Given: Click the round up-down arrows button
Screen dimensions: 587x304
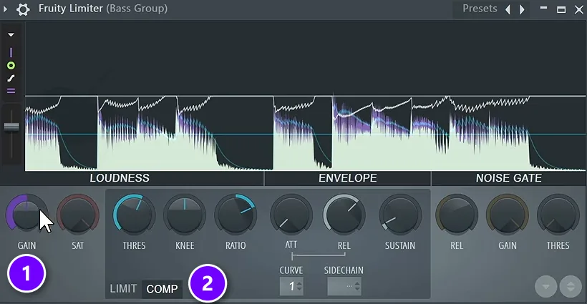Looking at the screenshot, I should pos(571,287).
